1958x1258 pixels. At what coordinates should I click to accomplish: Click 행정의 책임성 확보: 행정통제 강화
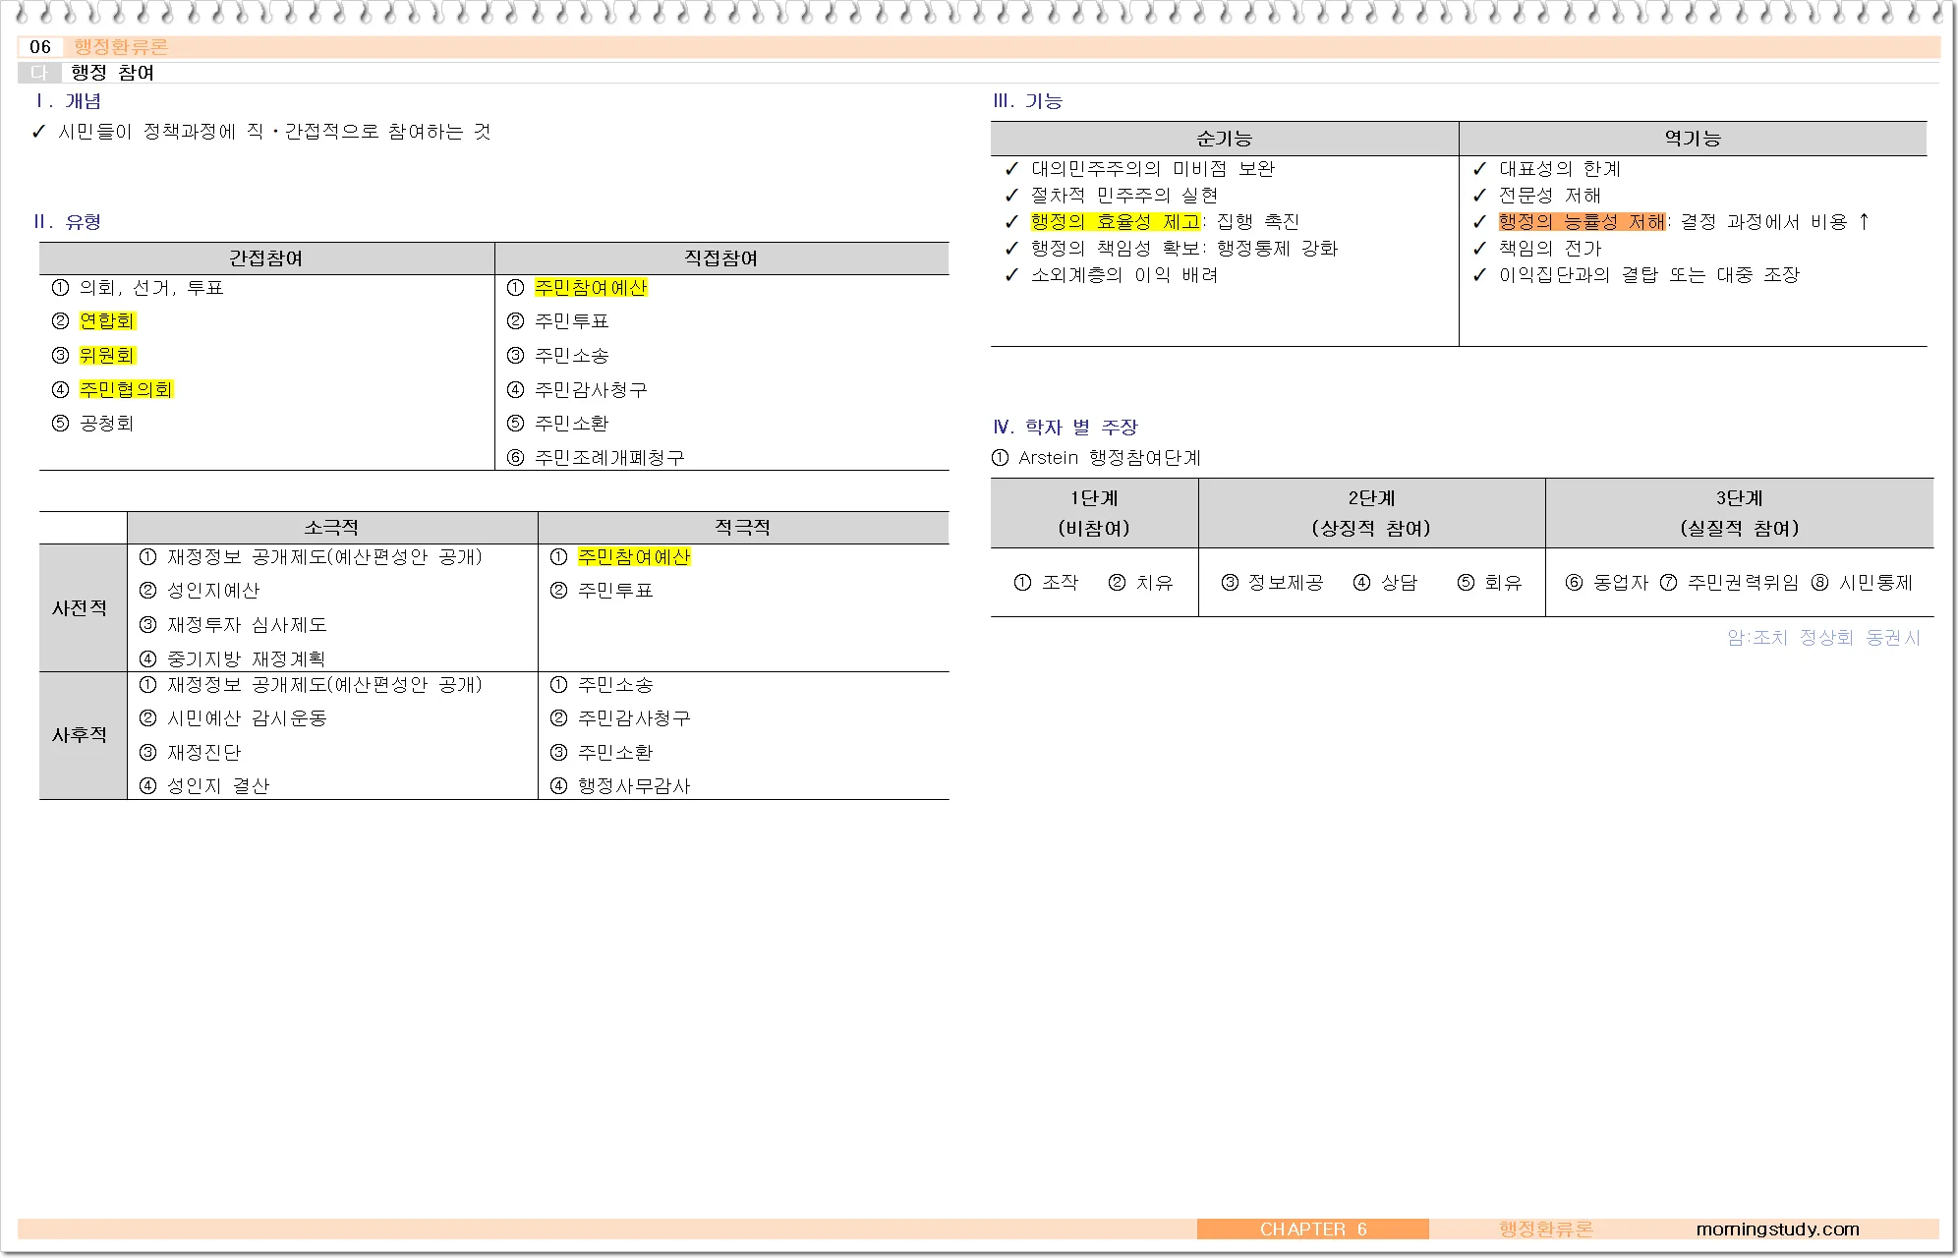(x=1184, y=249)
